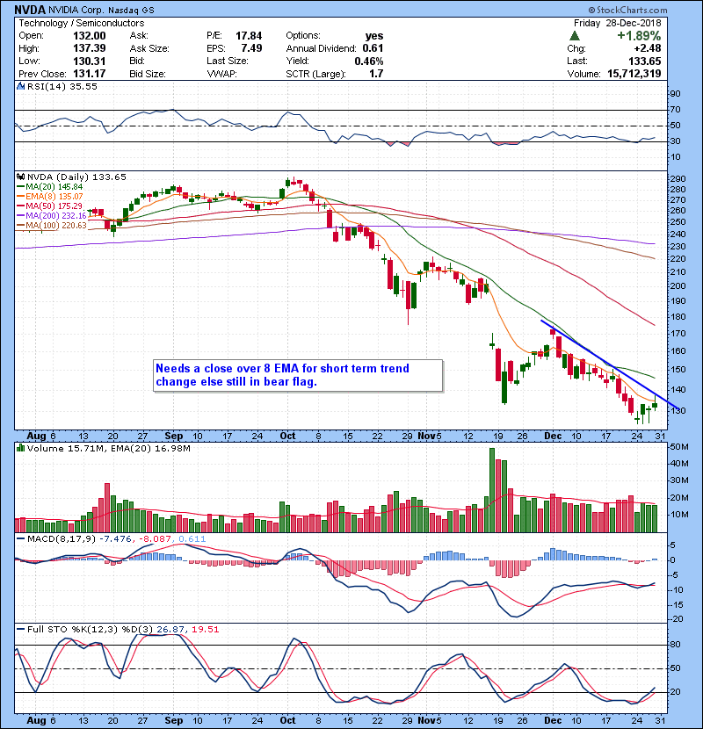The height and width of the screenshot is (729, 703).
Task: Click the RSI(14) indicator icon
Action: pyautogui.click(x=20, y=86)
